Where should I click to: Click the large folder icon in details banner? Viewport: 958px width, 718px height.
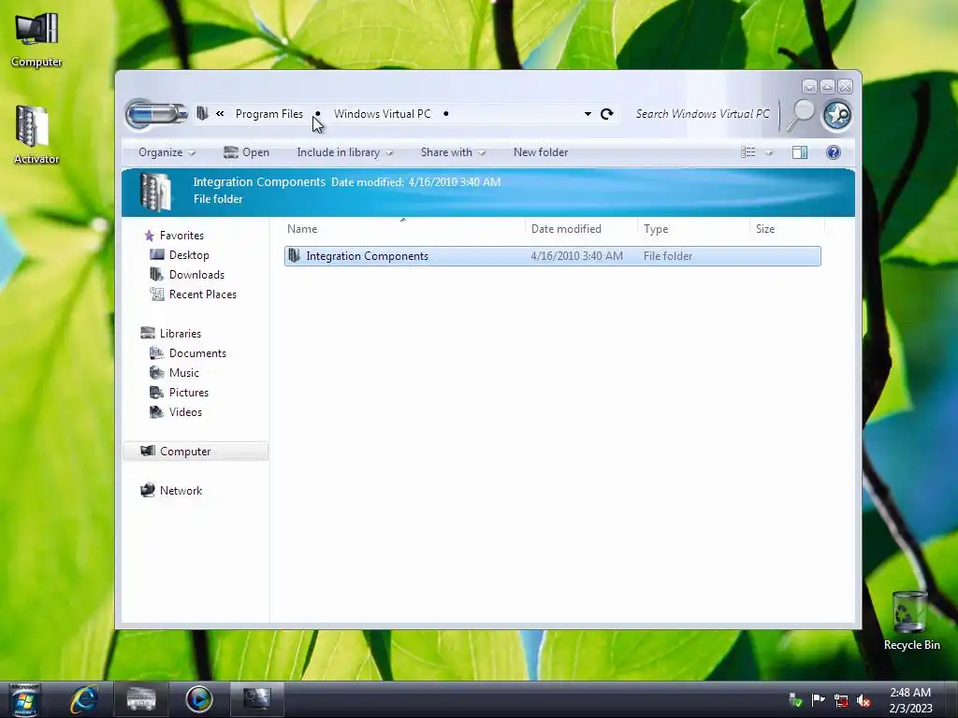(x=155, y=192)
